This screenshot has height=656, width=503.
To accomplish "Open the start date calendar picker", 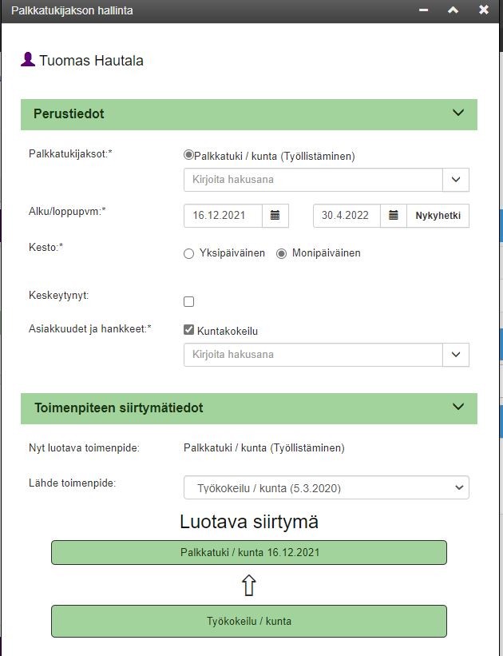I will pyautogui.click(x=275, y=216).
